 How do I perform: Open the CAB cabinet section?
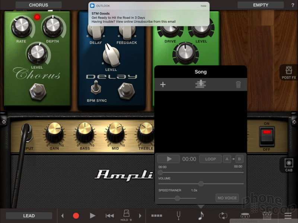(289, 165)
